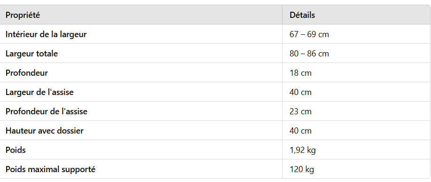Select the Poids maximal supporté label
The height and width of the screenshot is (182, 431).
51,169
